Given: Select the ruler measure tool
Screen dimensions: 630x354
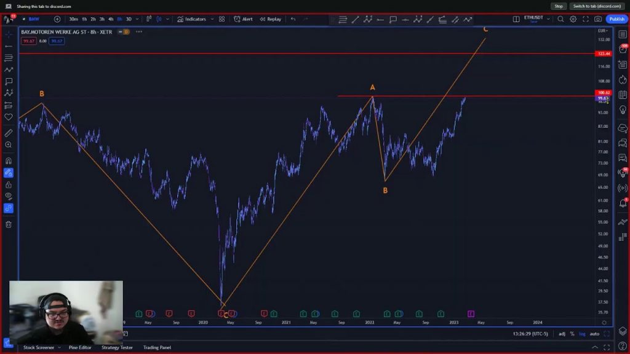Looking at the screenshot, I should point(9,133).
